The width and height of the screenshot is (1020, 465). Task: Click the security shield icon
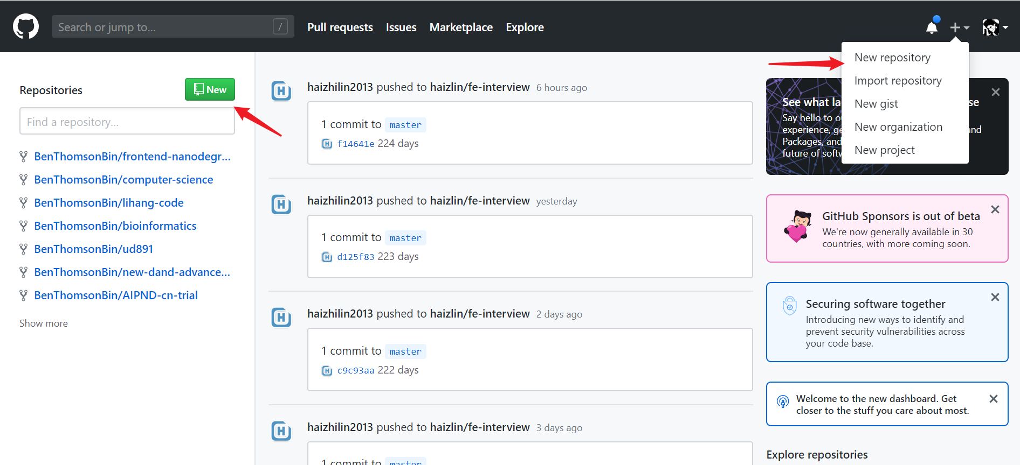(790, 306)
